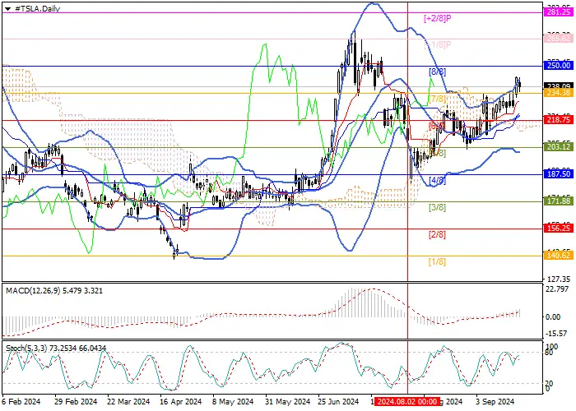Viewport: 576px width, 411px height.
Task: Click the [4/8] Murrey level label
Action: tap(438, 181)
